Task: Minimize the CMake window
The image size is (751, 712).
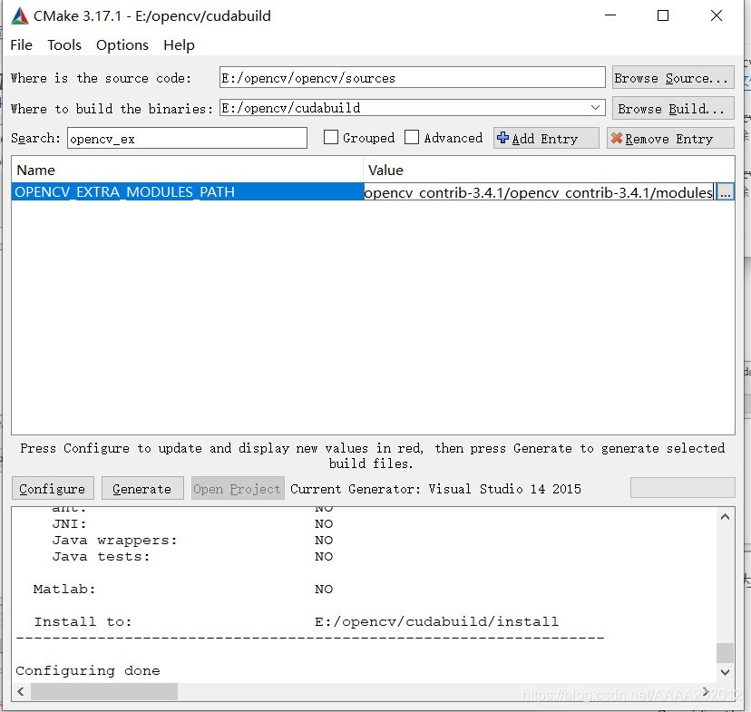Action: 610,15
